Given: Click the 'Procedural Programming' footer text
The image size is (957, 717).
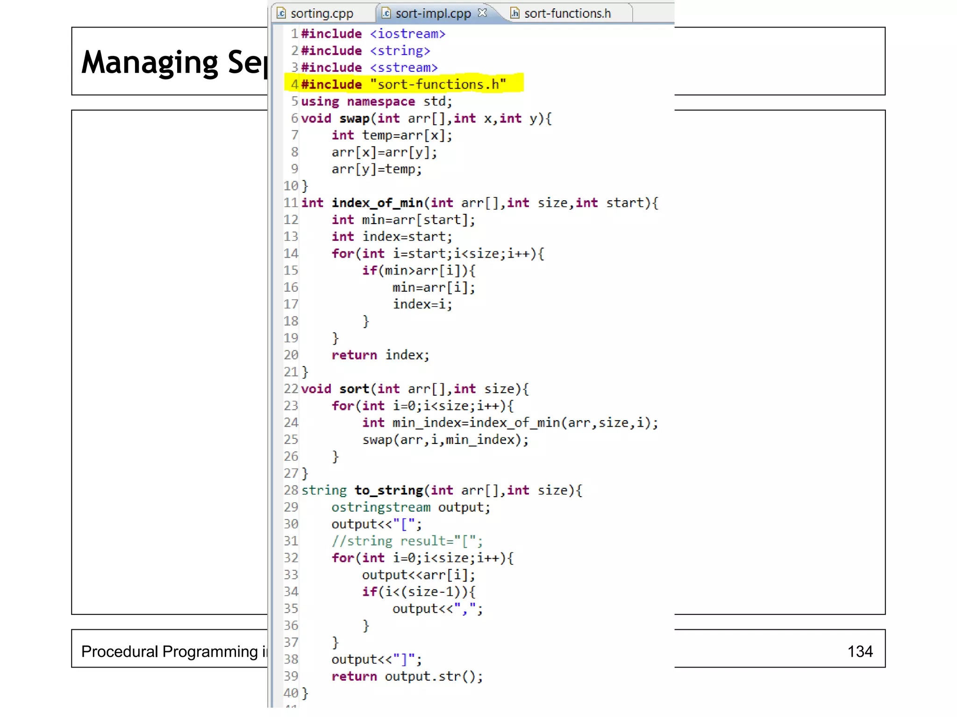Looking at the screenshot, I should pos(169,652).
